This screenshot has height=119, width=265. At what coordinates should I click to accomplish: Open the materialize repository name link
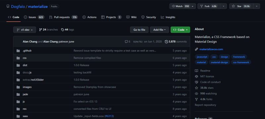pyautogui.click(x=38, y=7)
